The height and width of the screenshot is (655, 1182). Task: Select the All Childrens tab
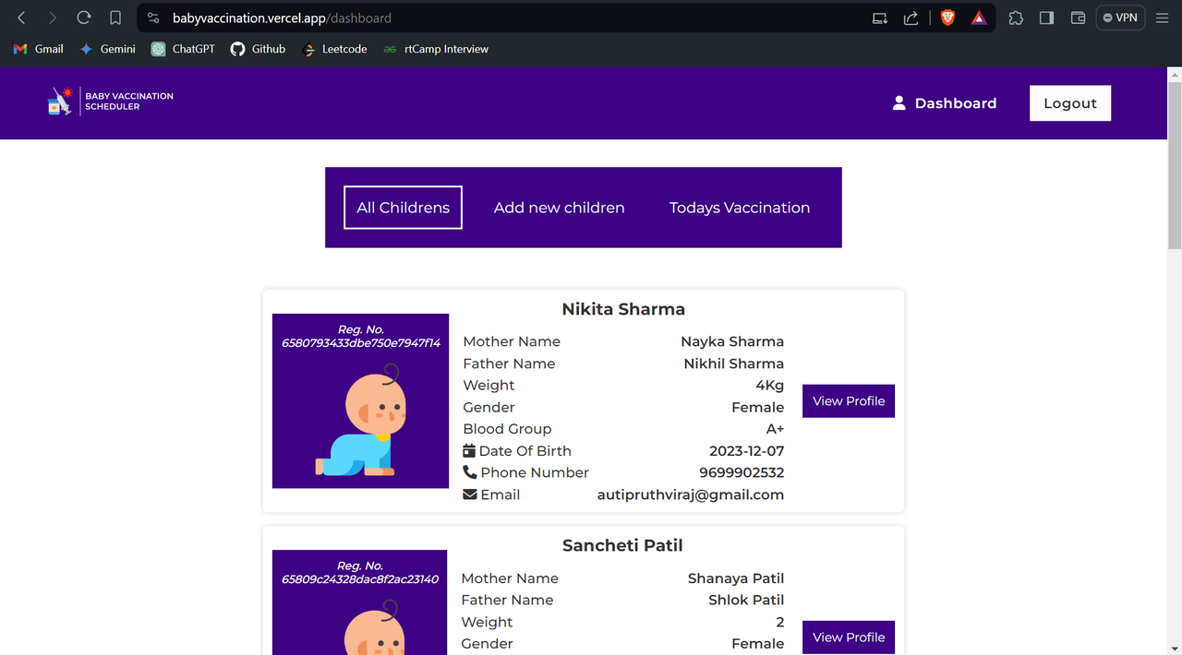coord(403,208)
